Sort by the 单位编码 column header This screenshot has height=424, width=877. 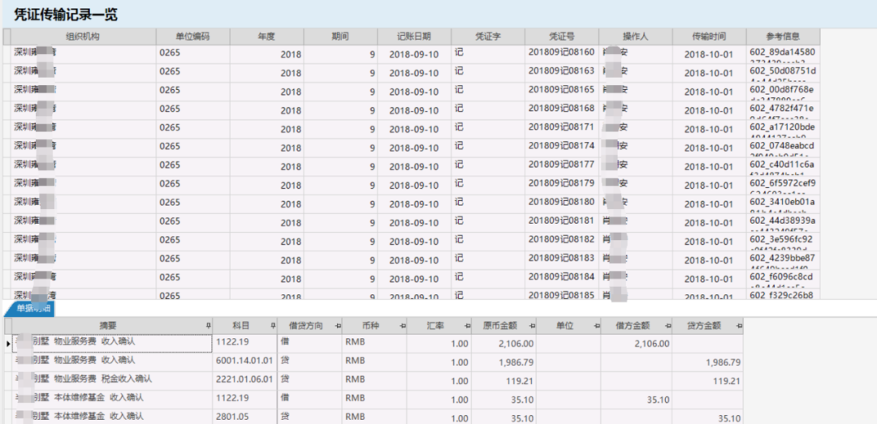pyautogui.click(x=192, y=36)
